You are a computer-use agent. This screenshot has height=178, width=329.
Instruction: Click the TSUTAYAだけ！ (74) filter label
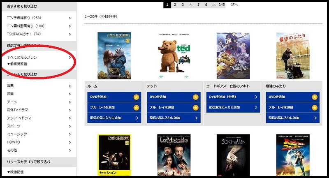tap(24, 34)
